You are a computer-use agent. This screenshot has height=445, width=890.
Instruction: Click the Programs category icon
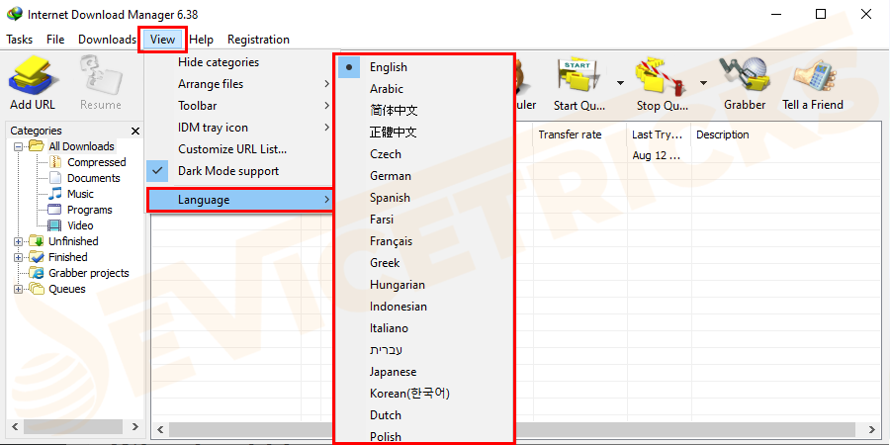[x=54, y=210]
